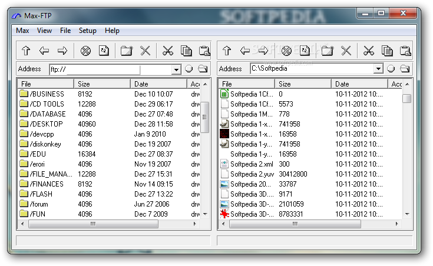
Task: Click local pane horizontal scrollbar thumb
Action: 295,224
